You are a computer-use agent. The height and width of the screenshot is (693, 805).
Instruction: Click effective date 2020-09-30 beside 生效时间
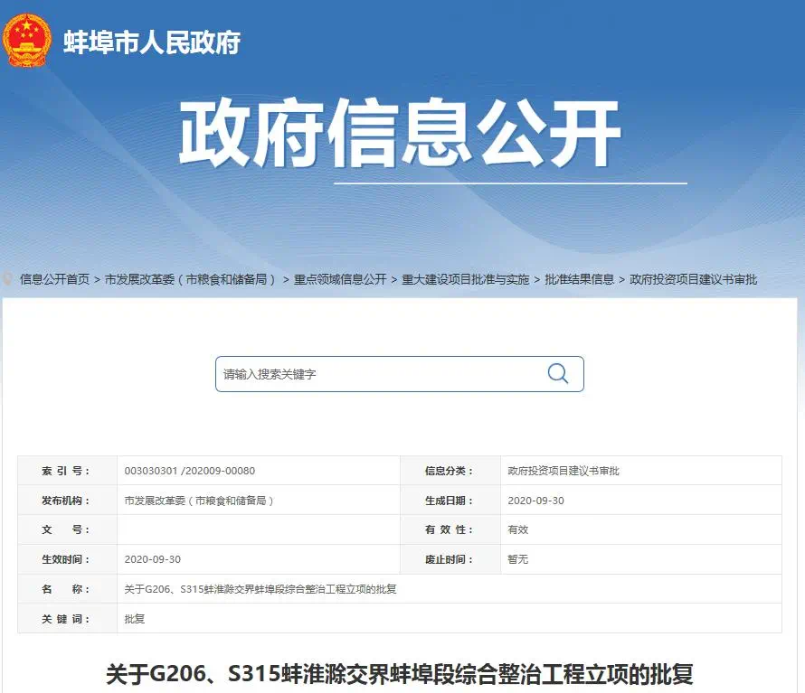[153, 559]
